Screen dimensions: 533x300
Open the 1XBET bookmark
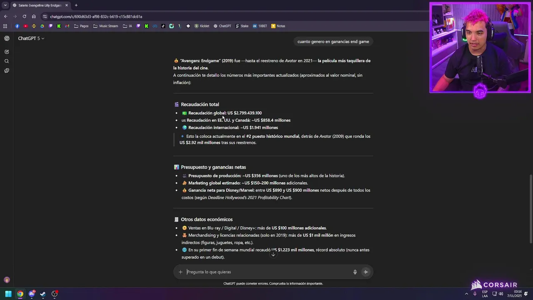260,26
